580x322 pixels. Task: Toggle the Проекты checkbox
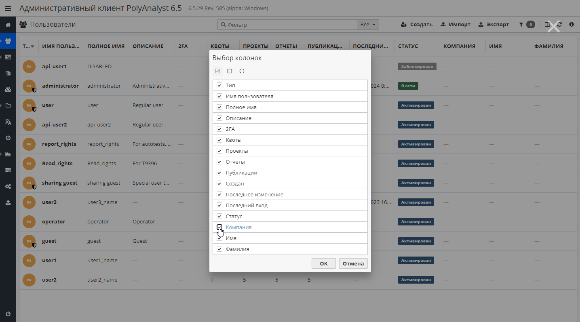click(219, 151)
